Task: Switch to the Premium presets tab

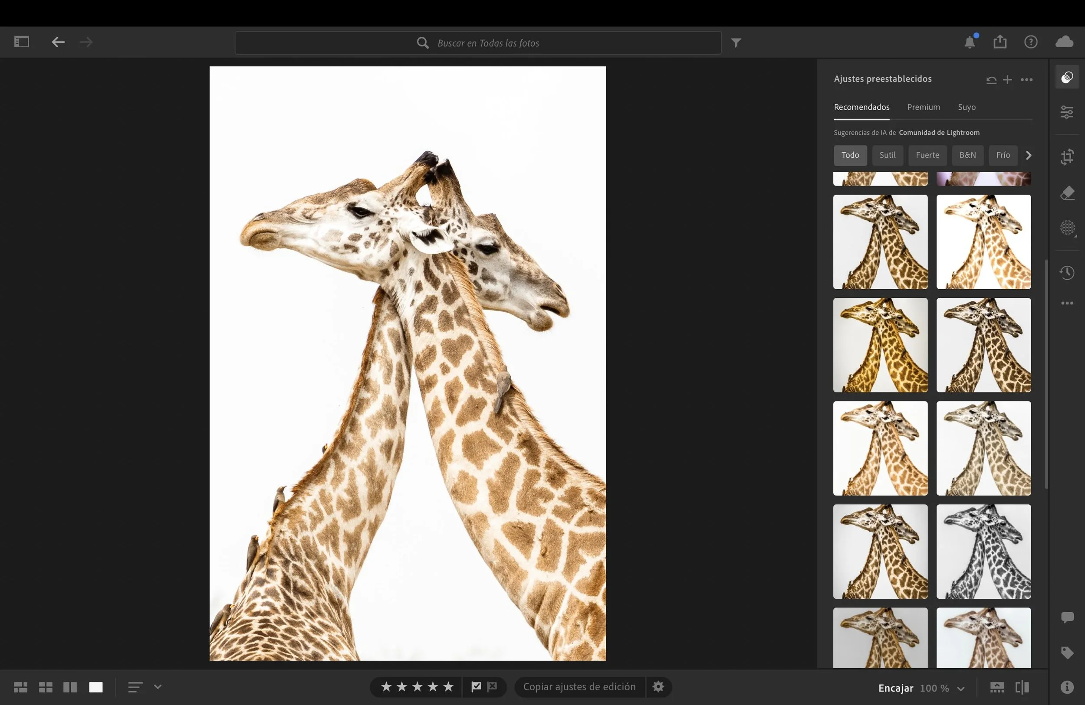Action: pyautogui.click(x=923, y=107)
